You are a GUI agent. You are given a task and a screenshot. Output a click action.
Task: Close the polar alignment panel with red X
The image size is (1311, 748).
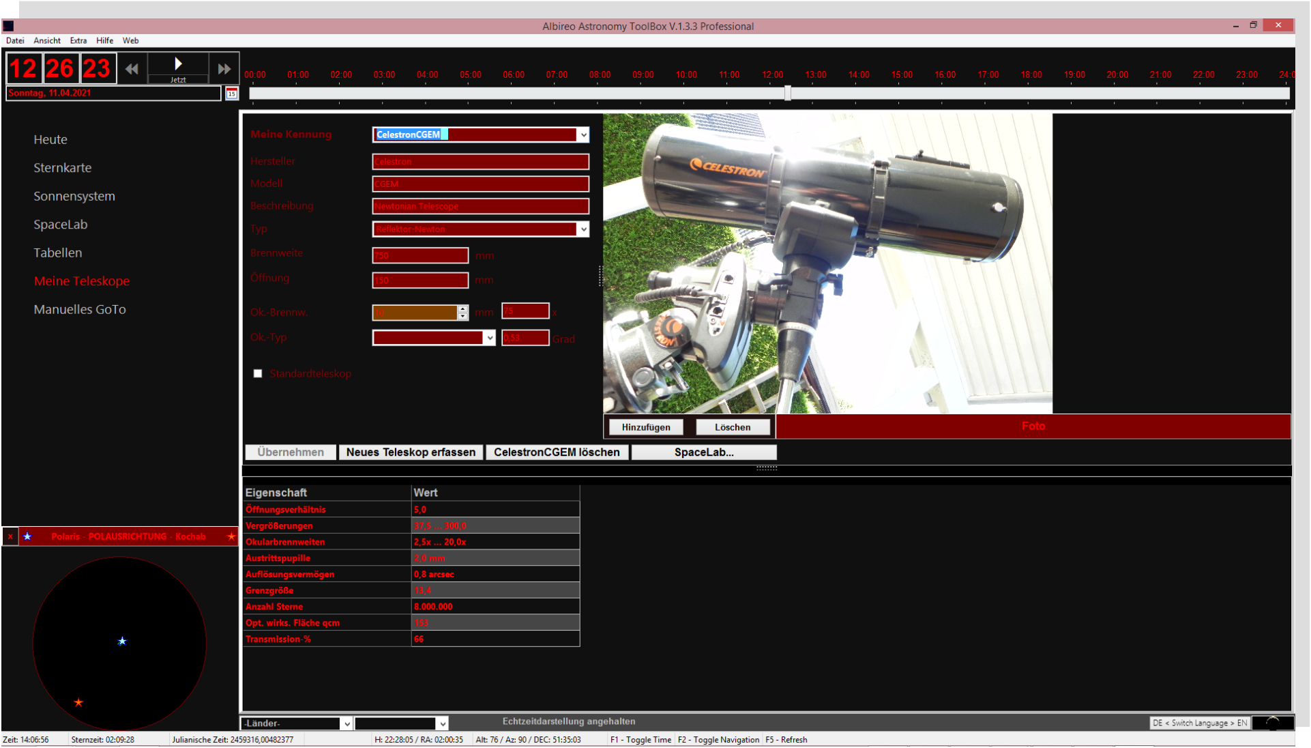click(10, 536)
